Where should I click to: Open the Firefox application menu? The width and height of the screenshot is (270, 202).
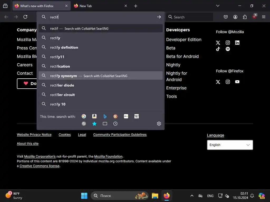[264, 17]
